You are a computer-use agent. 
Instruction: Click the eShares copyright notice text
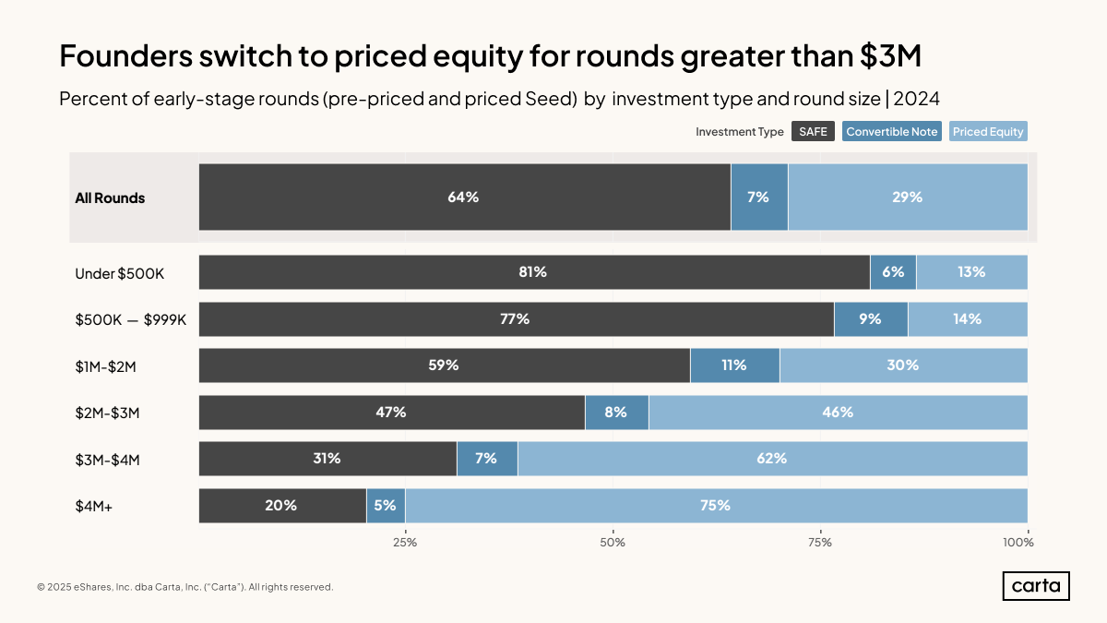click(184, 587)
